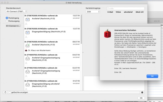Click envelope icon of 12.07.19 Eingangsbestätigung

[x=27, y=33]
